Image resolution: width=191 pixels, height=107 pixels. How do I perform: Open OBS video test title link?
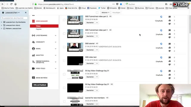click(91, 57)
